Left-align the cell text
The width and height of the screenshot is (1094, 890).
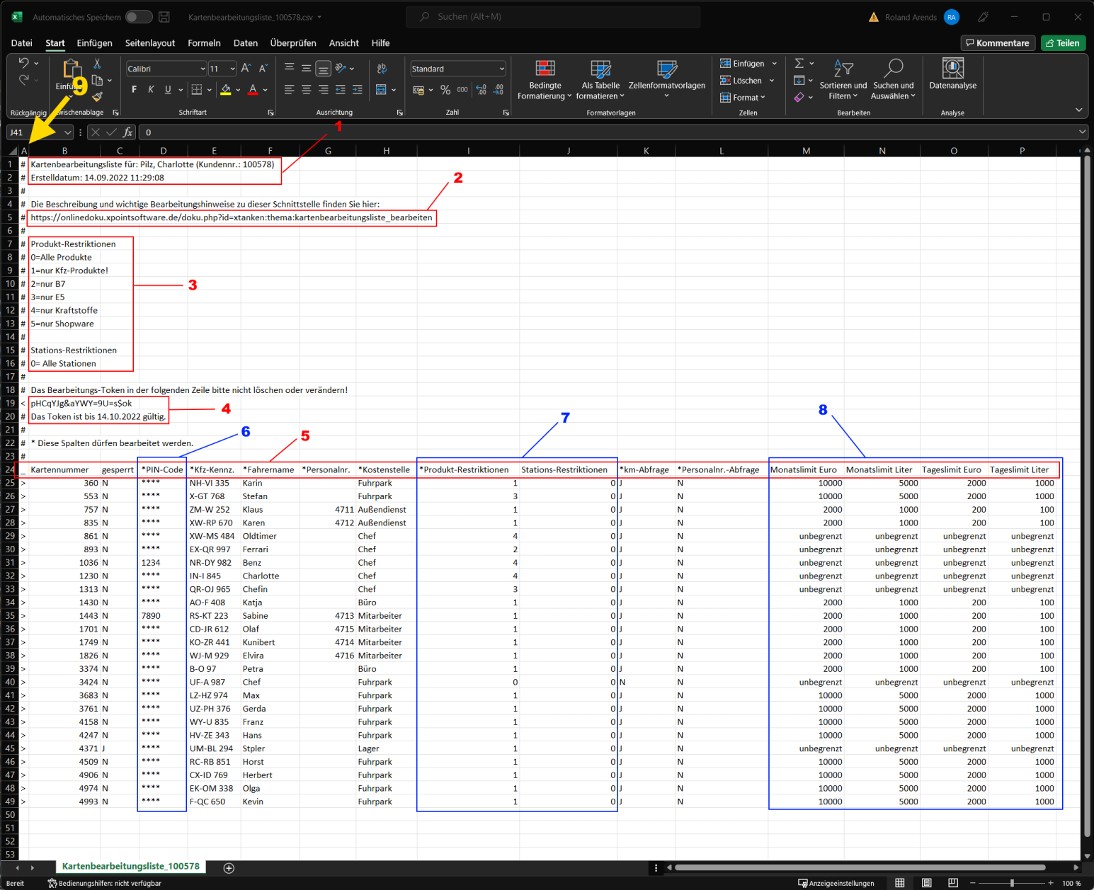pos(290,89)
